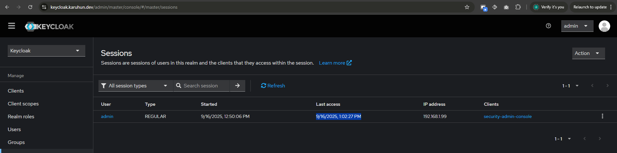Open the admin account dropdown
This screenshot has height=153, width=617.
point(577,26)
